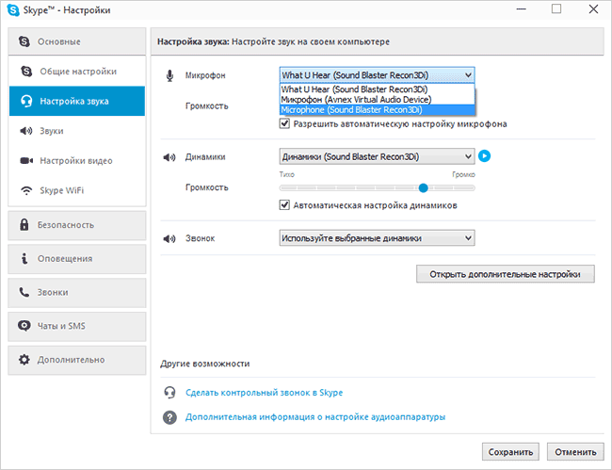The width and height of the screenshot is (612, 470).
Task: Click the Тихо end of speaker slider track
Action: point(282,188)
